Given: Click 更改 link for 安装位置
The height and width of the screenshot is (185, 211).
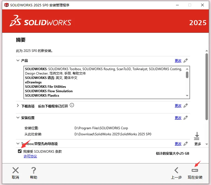Looking at the screenshot, I should coord(178,118).
